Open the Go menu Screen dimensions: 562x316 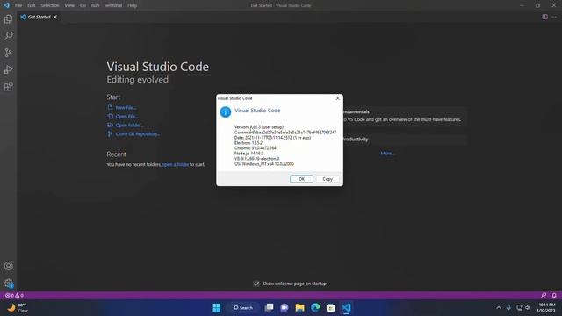point(83,5)
